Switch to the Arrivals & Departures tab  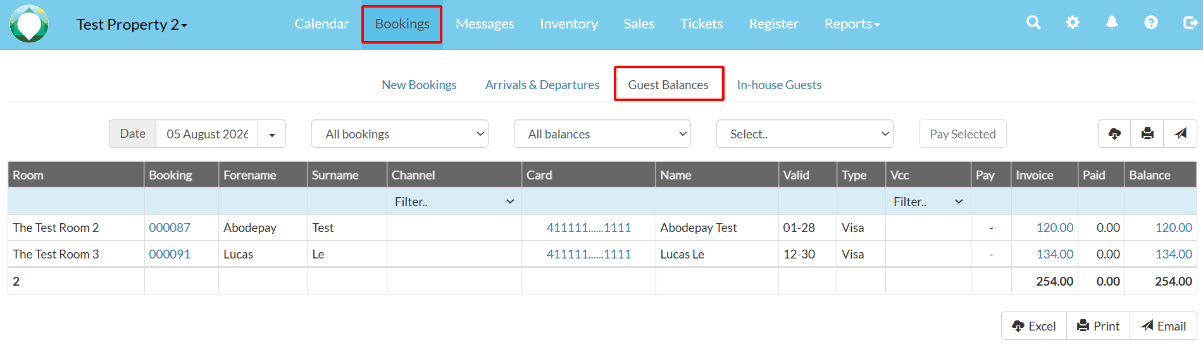(x=542, y=85)
